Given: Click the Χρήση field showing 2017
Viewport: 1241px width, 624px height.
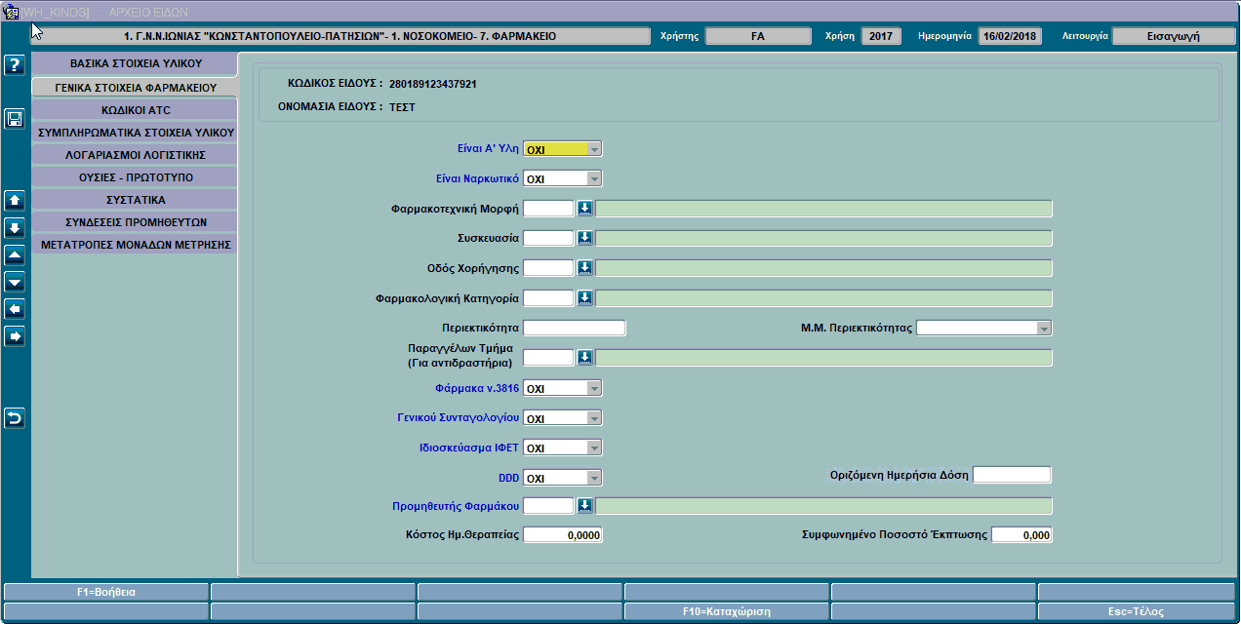Looking at the screenshot, I should (881, 36).
